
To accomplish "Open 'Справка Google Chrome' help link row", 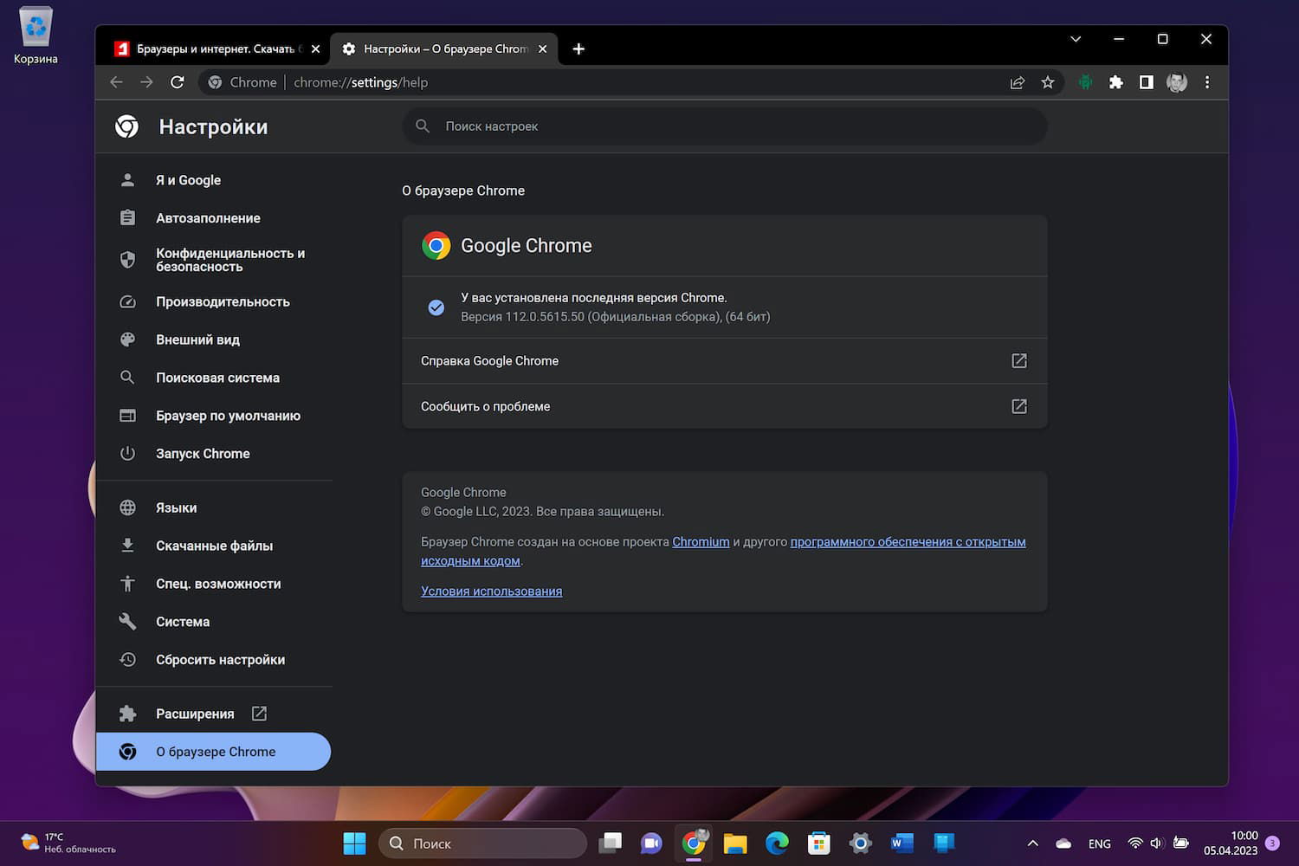I will [x=725, y=361].
